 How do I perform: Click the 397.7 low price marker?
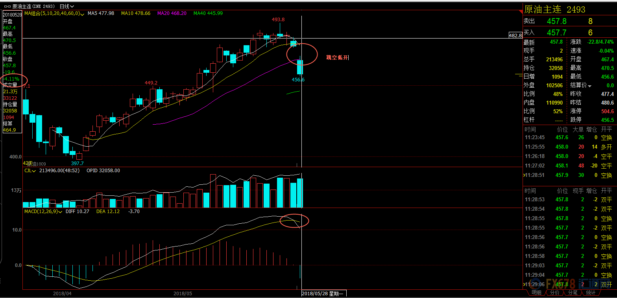pyautogui.click(x=77, y=163)
